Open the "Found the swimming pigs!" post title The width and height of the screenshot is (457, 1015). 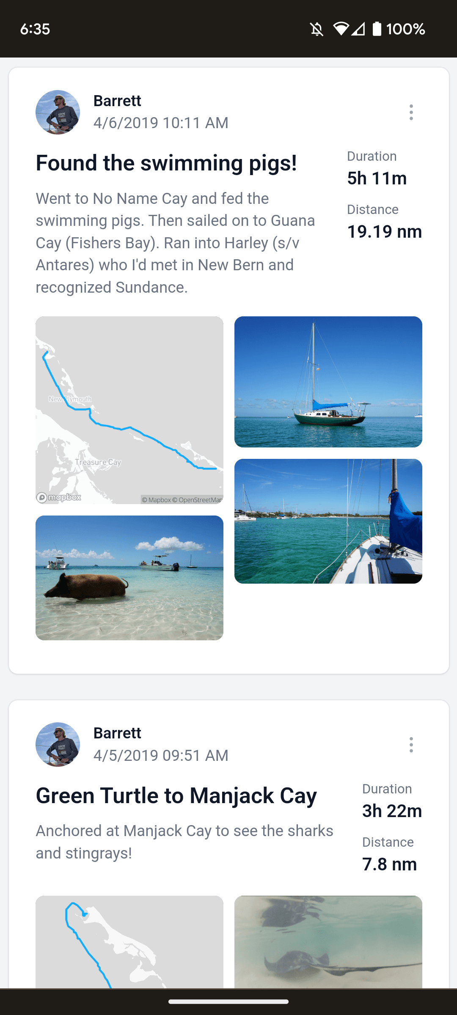click(166, 163)
